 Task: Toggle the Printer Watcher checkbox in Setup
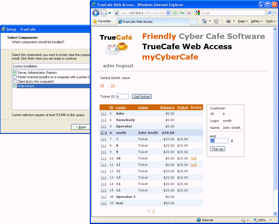pyautogui.click(x=15, y=77)
